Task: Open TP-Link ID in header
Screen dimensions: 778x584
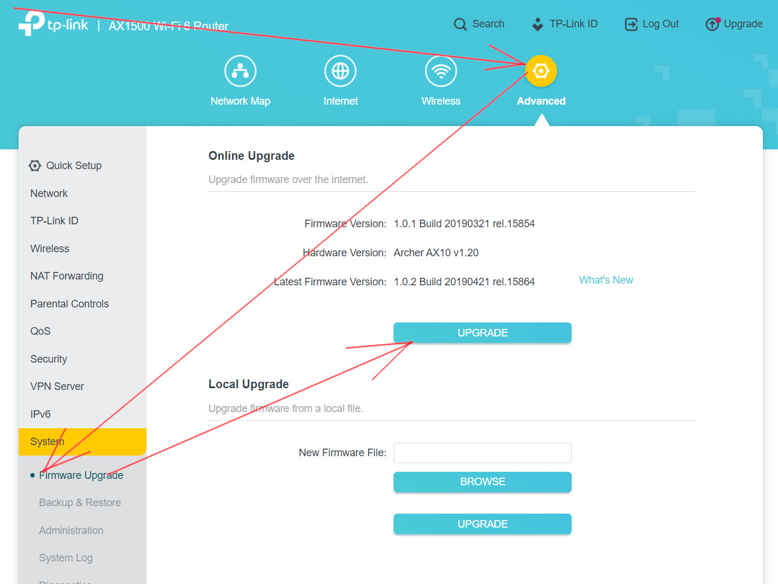Action: pos(565,24)
